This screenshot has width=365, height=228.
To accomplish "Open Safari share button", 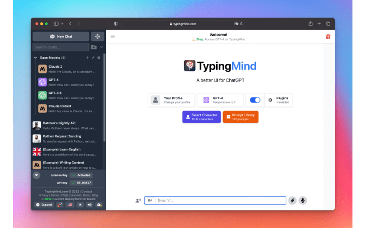I will click(x=310, y=23).
